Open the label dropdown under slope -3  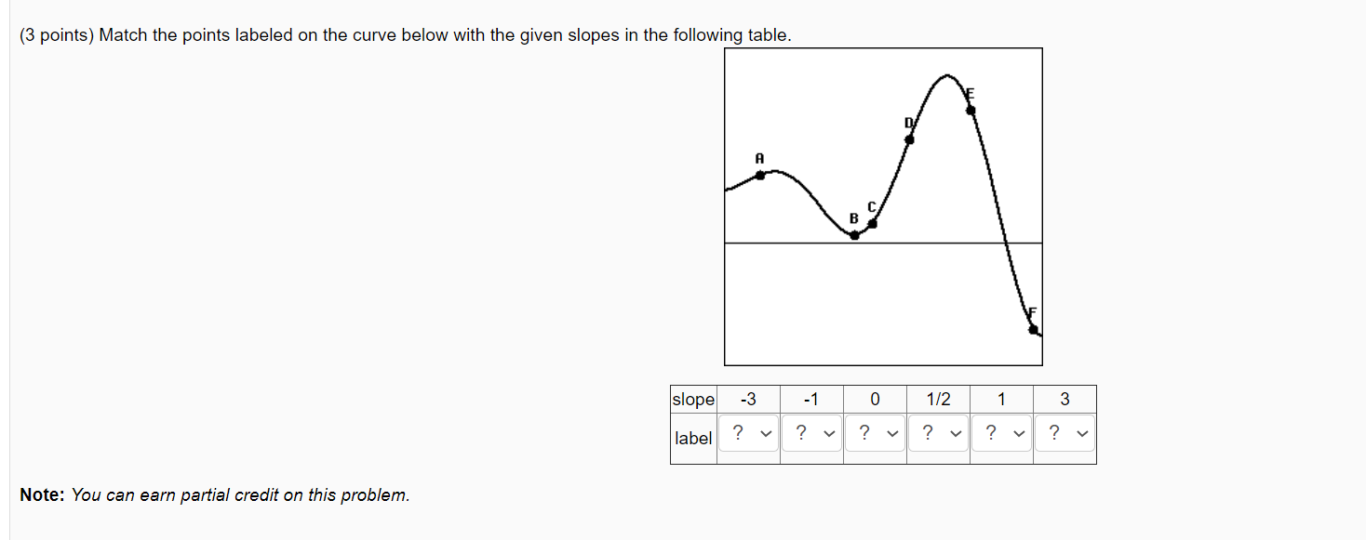click(747, 434)
